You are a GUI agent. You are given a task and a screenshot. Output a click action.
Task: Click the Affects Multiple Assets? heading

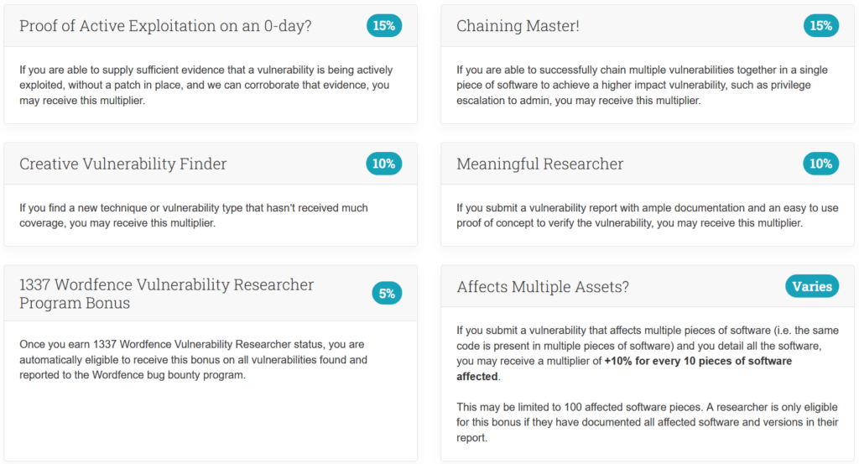click(x=543, y=286)
